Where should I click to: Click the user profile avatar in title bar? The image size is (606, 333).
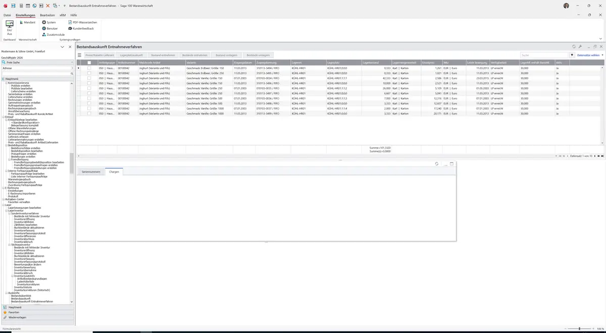point(566,6)
